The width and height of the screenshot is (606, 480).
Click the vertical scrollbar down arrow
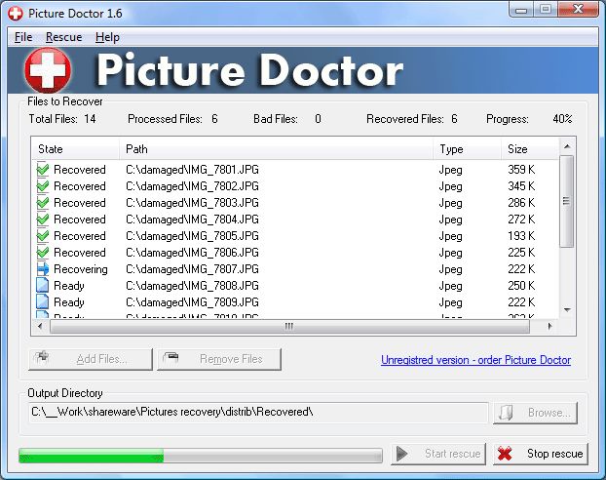(x=567, y=310)
